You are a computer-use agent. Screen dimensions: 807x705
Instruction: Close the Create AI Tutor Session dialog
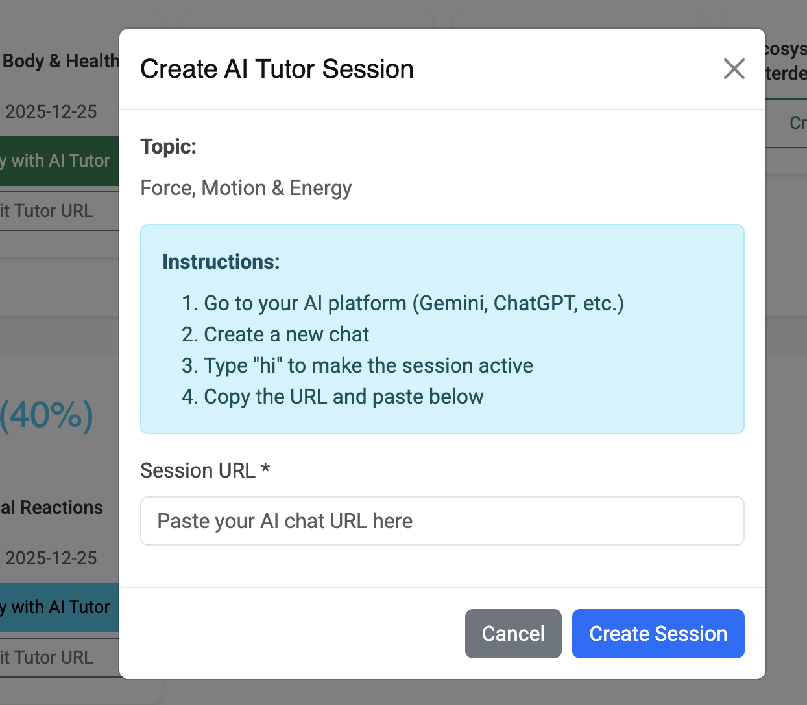[x=734, y=69]
